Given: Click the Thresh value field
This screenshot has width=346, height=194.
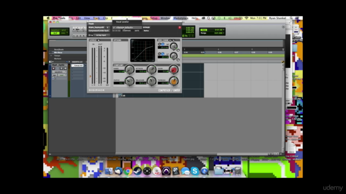Looking at the screenshot, I should (x=163, y=83).
